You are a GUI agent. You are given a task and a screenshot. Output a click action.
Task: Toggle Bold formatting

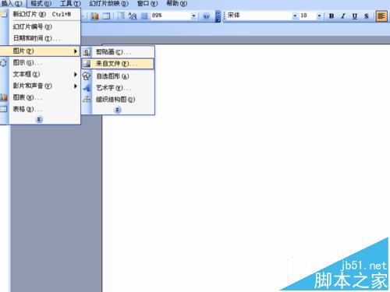tap(331, 16)
